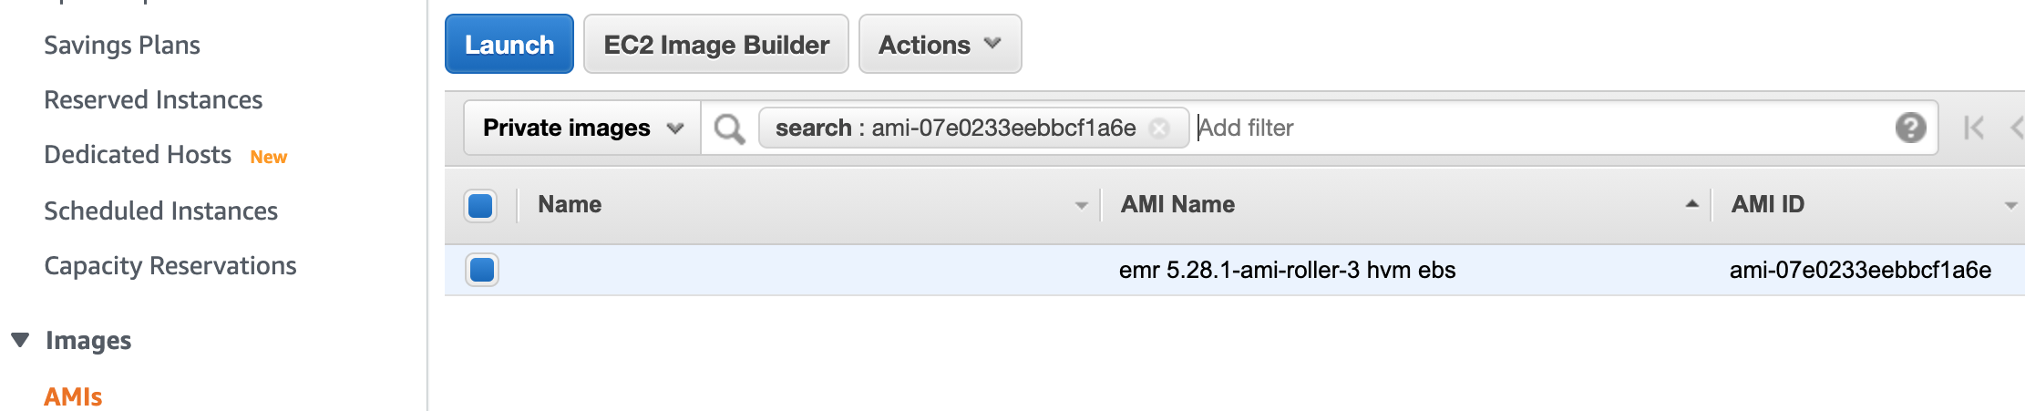The width and height of the screenshot is (2025, 411).
Task: Collapse the Images section triangle
Action: tap(20, 340)
